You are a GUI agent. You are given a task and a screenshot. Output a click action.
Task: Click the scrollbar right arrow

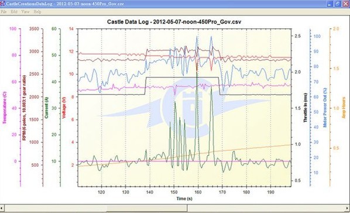pos(348,208)
